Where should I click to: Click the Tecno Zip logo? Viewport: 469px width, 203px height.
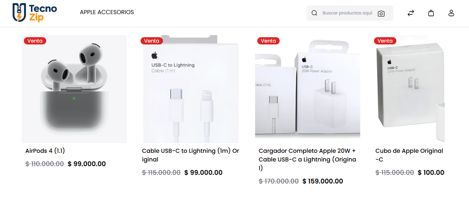pos(35,13)
